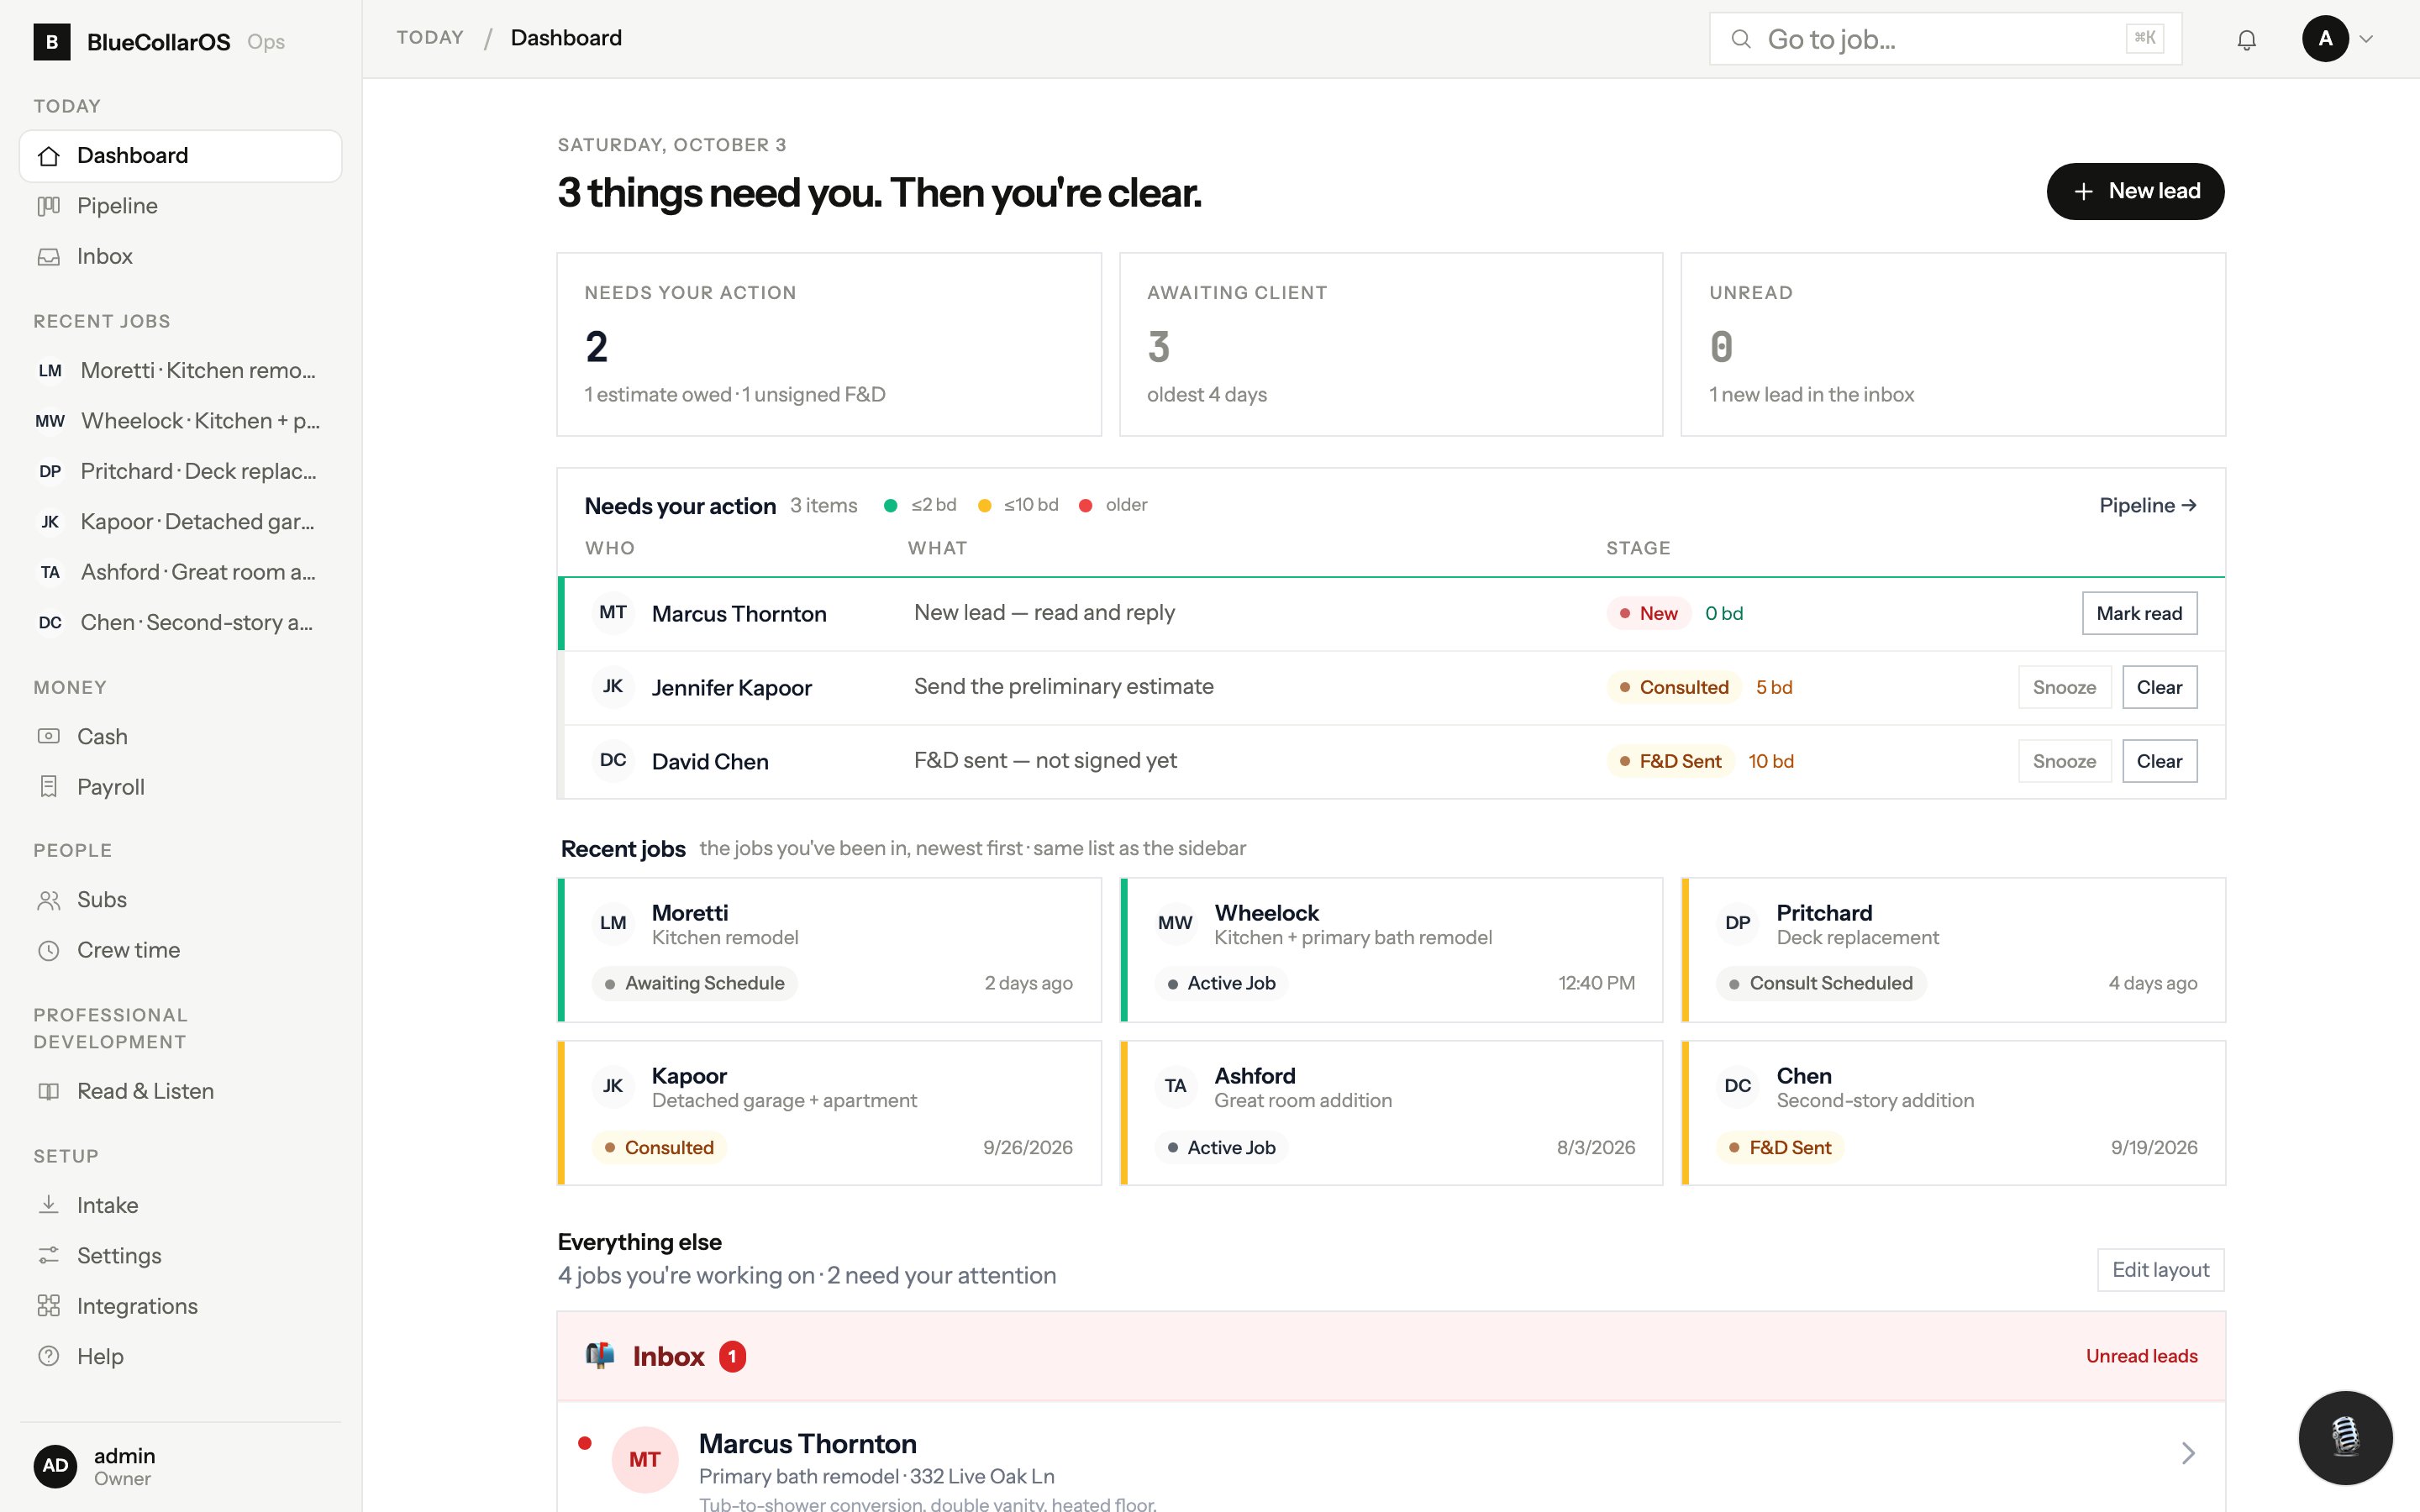Clear the David Chen F&D item

(2159, 761)
